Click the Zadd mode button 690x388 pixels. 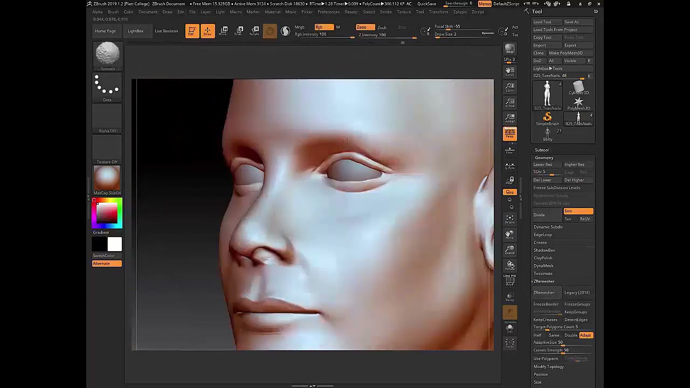pyautogui.click(x=364, y=27)
